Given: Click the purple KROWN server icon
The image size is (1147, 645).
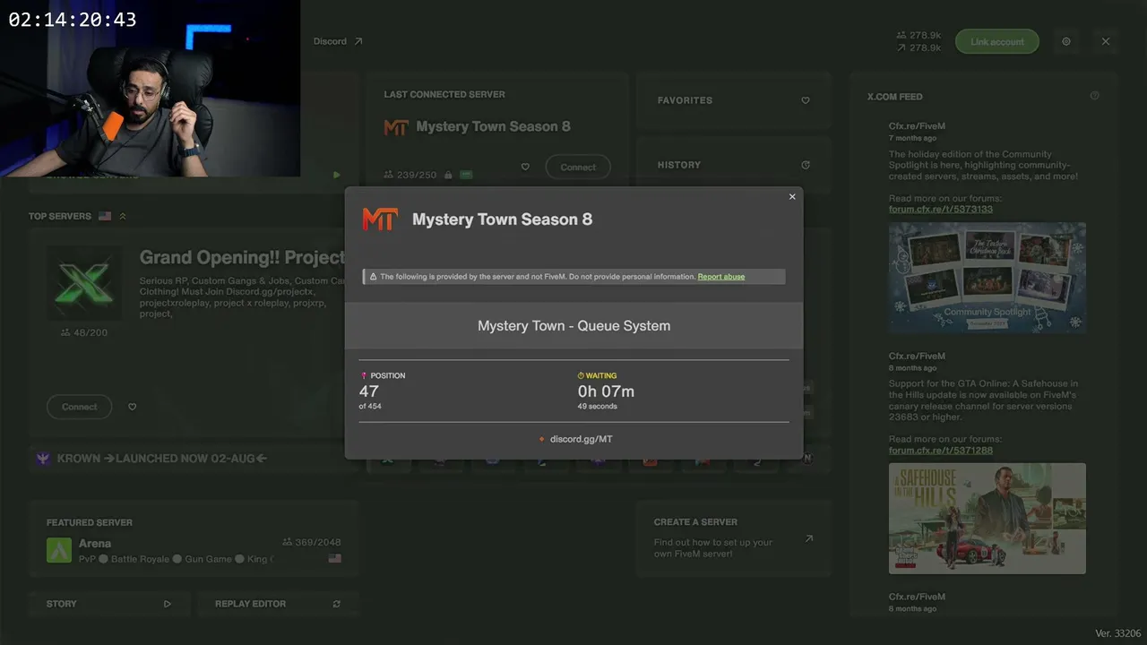Looking at the screenshot, I should [43, 459].
